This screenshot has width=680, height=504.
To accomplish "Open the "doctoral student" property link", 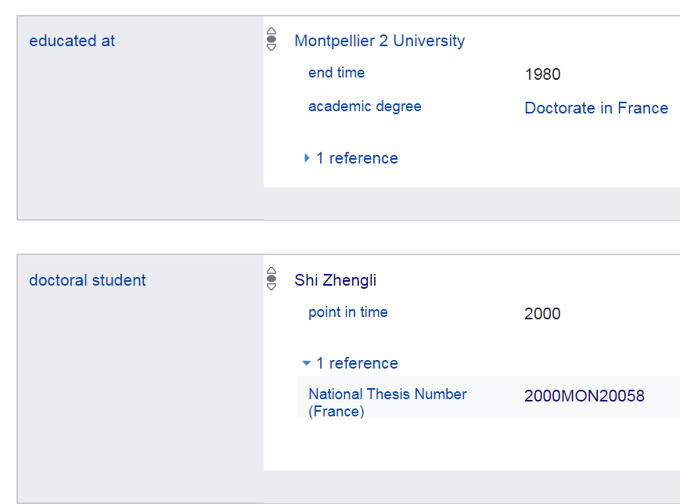I will [x=88, y=280].
